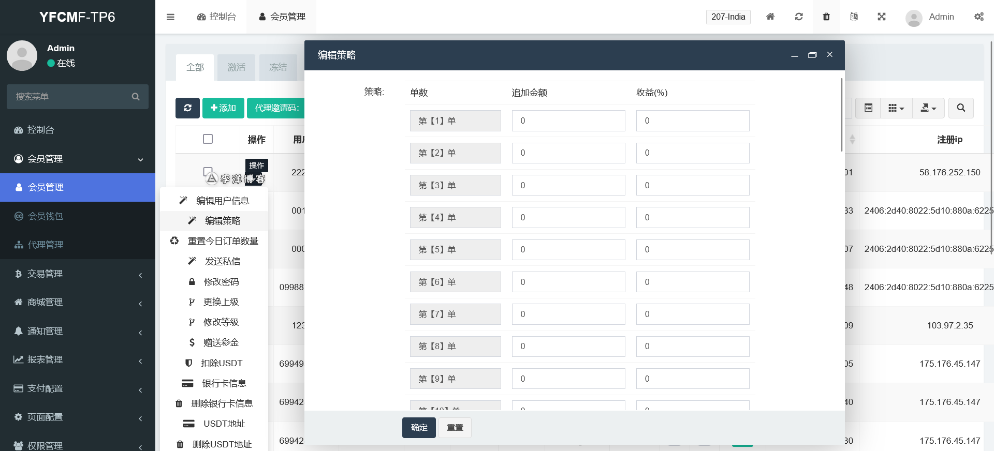Open the export data dropdown
Image resolution: width=994 pixels, height=451 pixels.
[x=928, y=108]
